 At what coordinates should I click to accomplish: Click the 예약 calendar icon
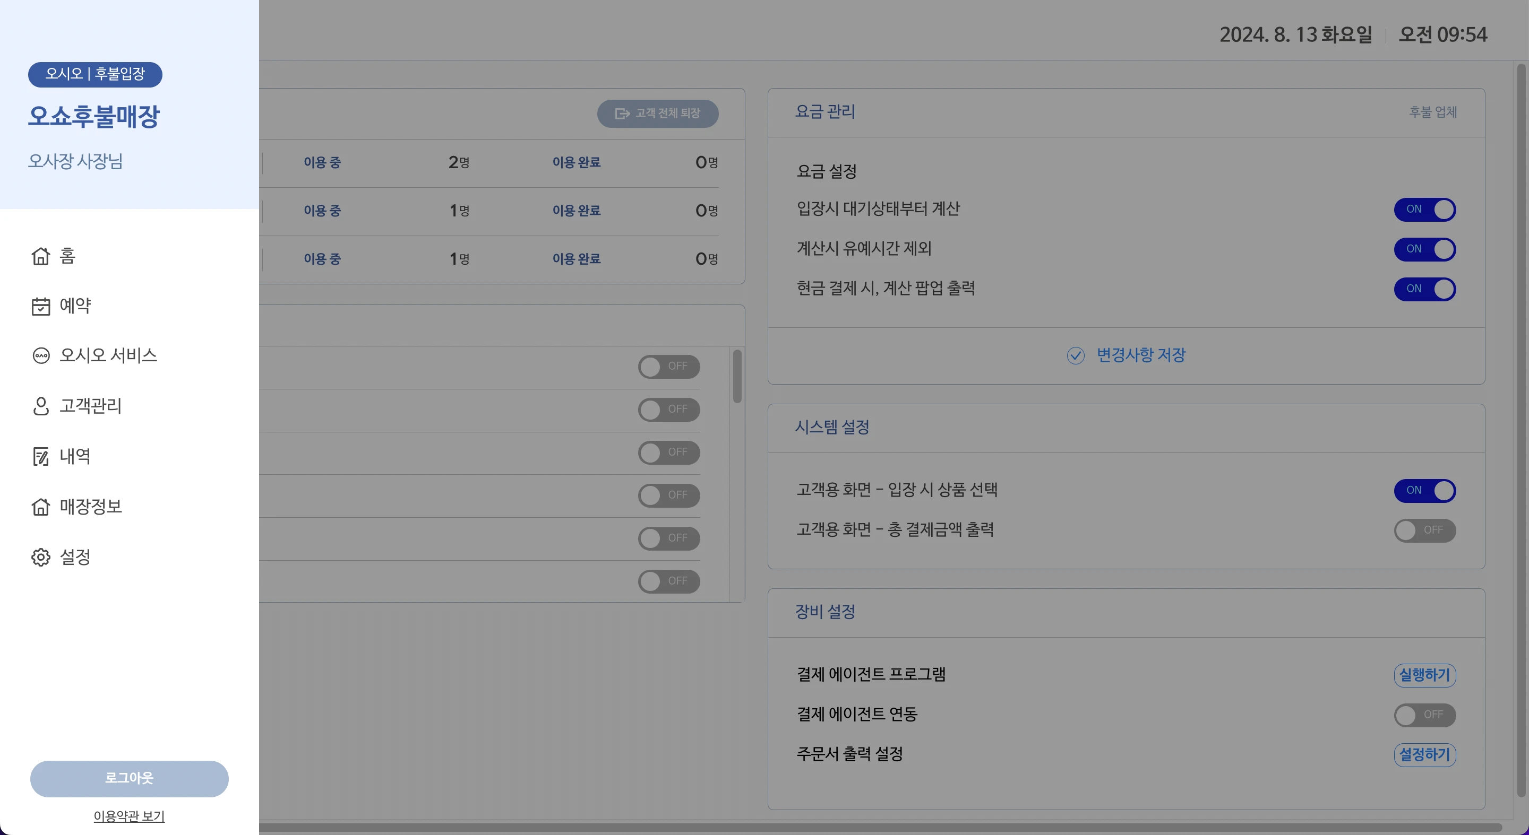40,306
